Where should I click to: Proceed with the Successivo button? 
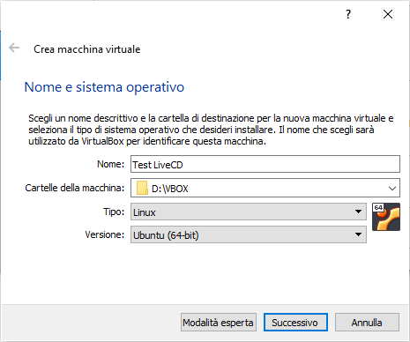coord(295,323)
